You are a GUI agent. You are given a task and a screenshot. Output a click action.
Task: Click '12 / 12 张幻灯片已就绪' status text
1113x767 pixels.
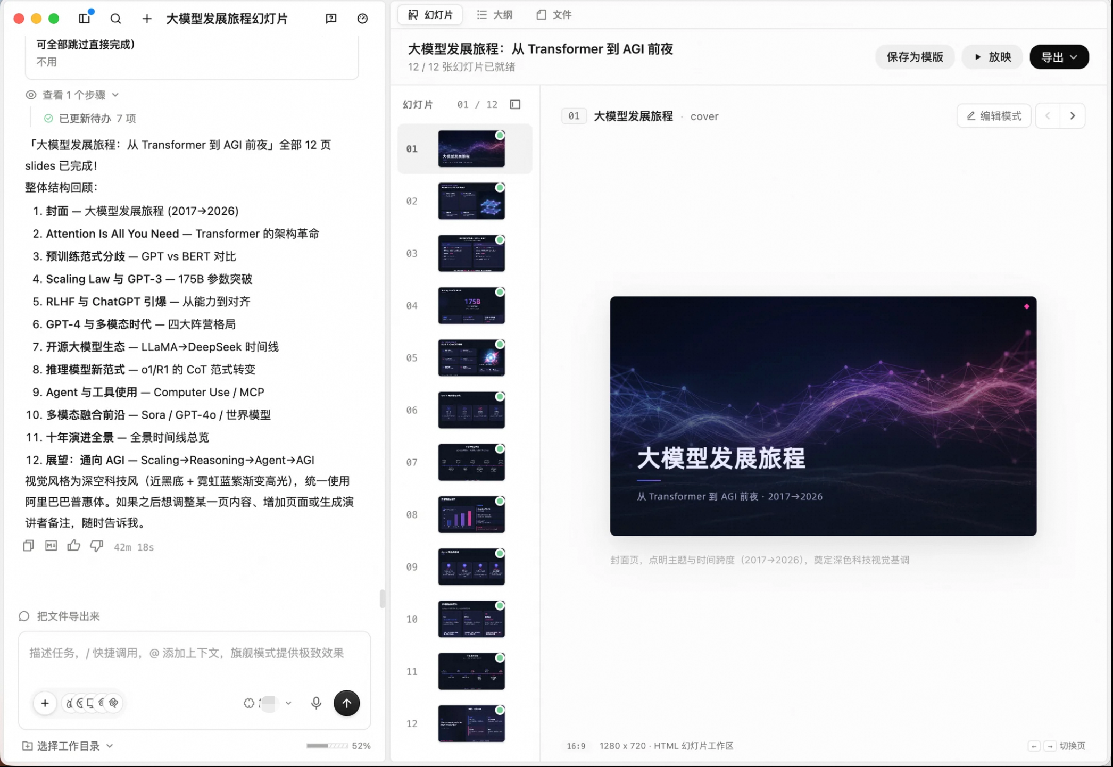[x=461, y=67]
